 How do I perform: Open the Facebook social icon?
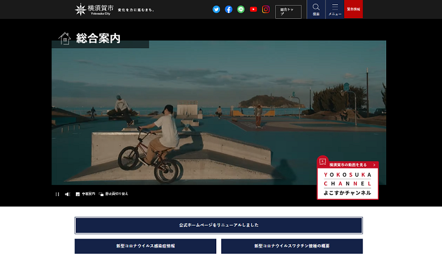click(x=229, y=9)
